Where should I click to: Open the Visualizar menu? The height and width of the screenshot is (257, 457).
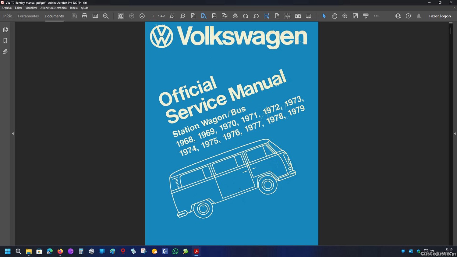click(x=31, y=8)
